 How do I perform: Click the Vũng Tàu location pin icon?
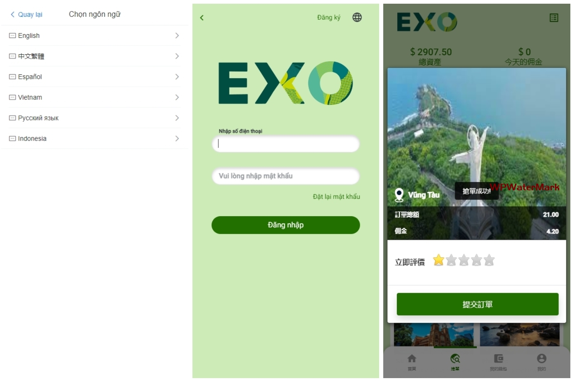399,195
